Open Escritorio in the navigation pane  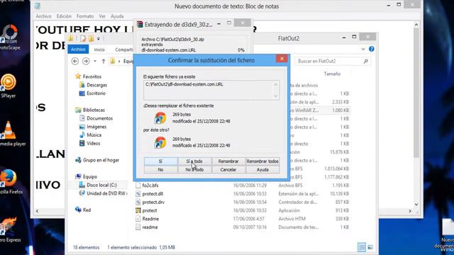[x=96, y=93]
